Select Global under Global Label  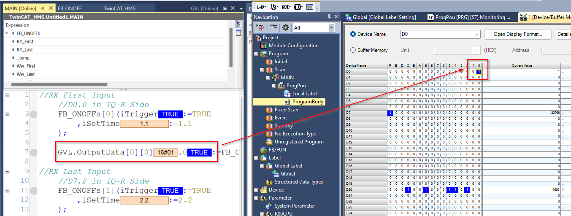pos(288,174)
